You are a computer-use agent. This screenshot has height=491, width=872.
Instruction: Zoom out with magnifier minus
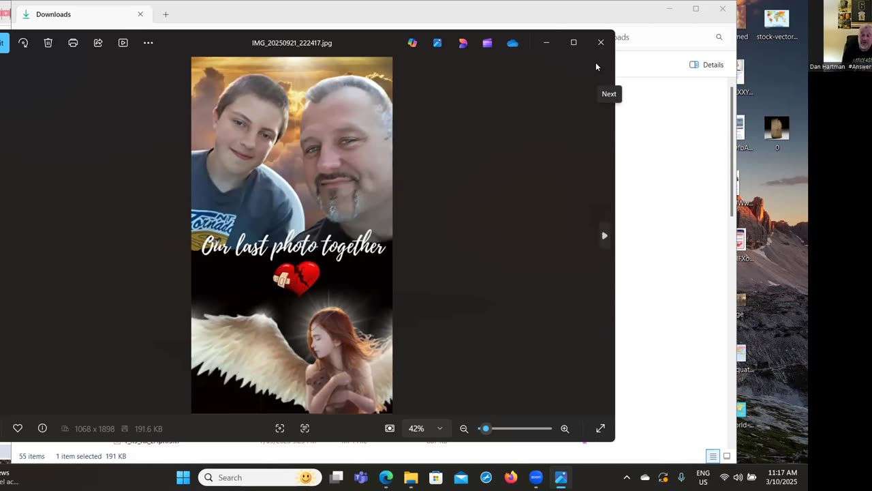[x=464, y=428]
